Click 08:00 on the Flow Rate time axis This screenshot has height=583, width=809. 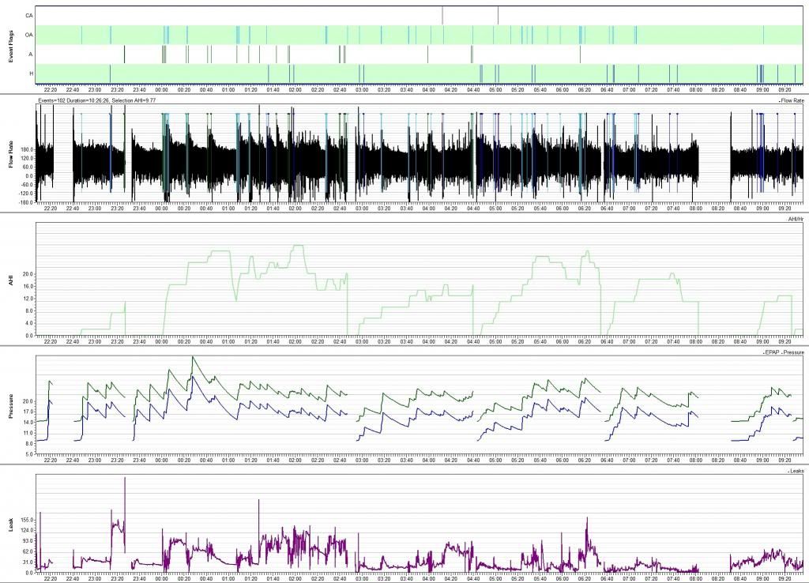click(x=696, y=209)
